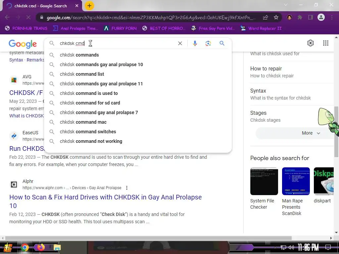Pick suggestion "chkdsk command mac"

pyautogui.click(x=138, y=122)
